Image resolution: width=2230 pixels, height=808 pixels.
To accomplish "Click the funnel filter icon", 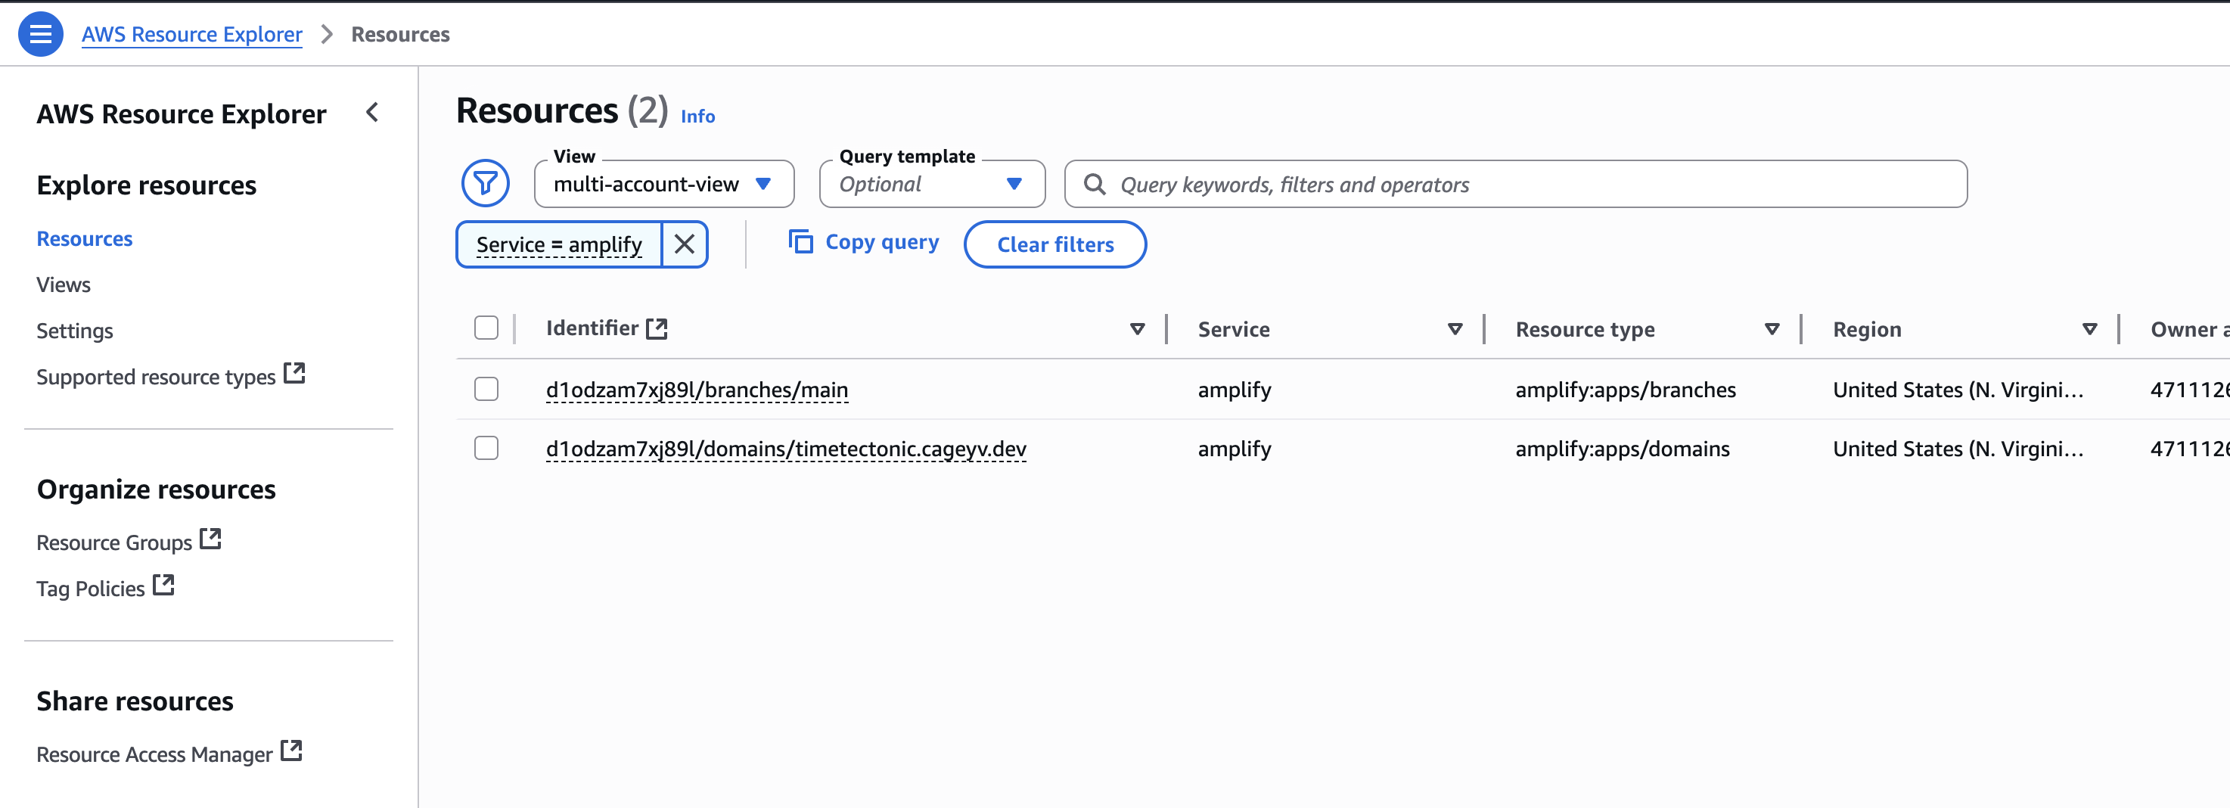I will (x=485, y=184).
